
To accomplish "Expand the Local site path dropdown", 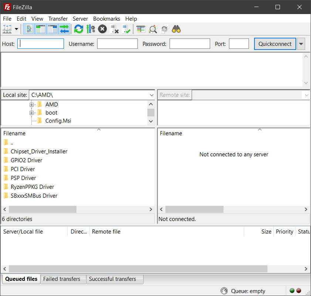I will pyautogui.click(x=152, y=95).
